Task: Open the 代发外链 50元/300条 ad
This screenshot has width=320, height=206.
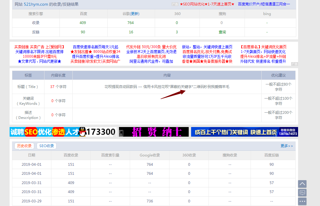Action: 151,47
